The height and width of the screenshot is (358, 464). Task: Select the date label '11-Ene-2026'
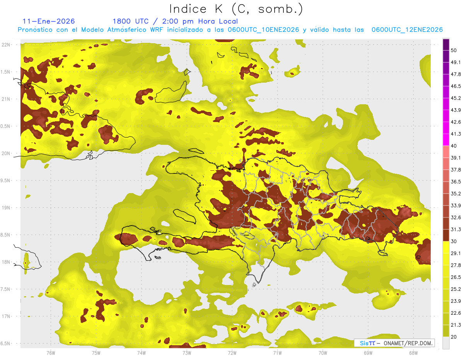[49, 21]
